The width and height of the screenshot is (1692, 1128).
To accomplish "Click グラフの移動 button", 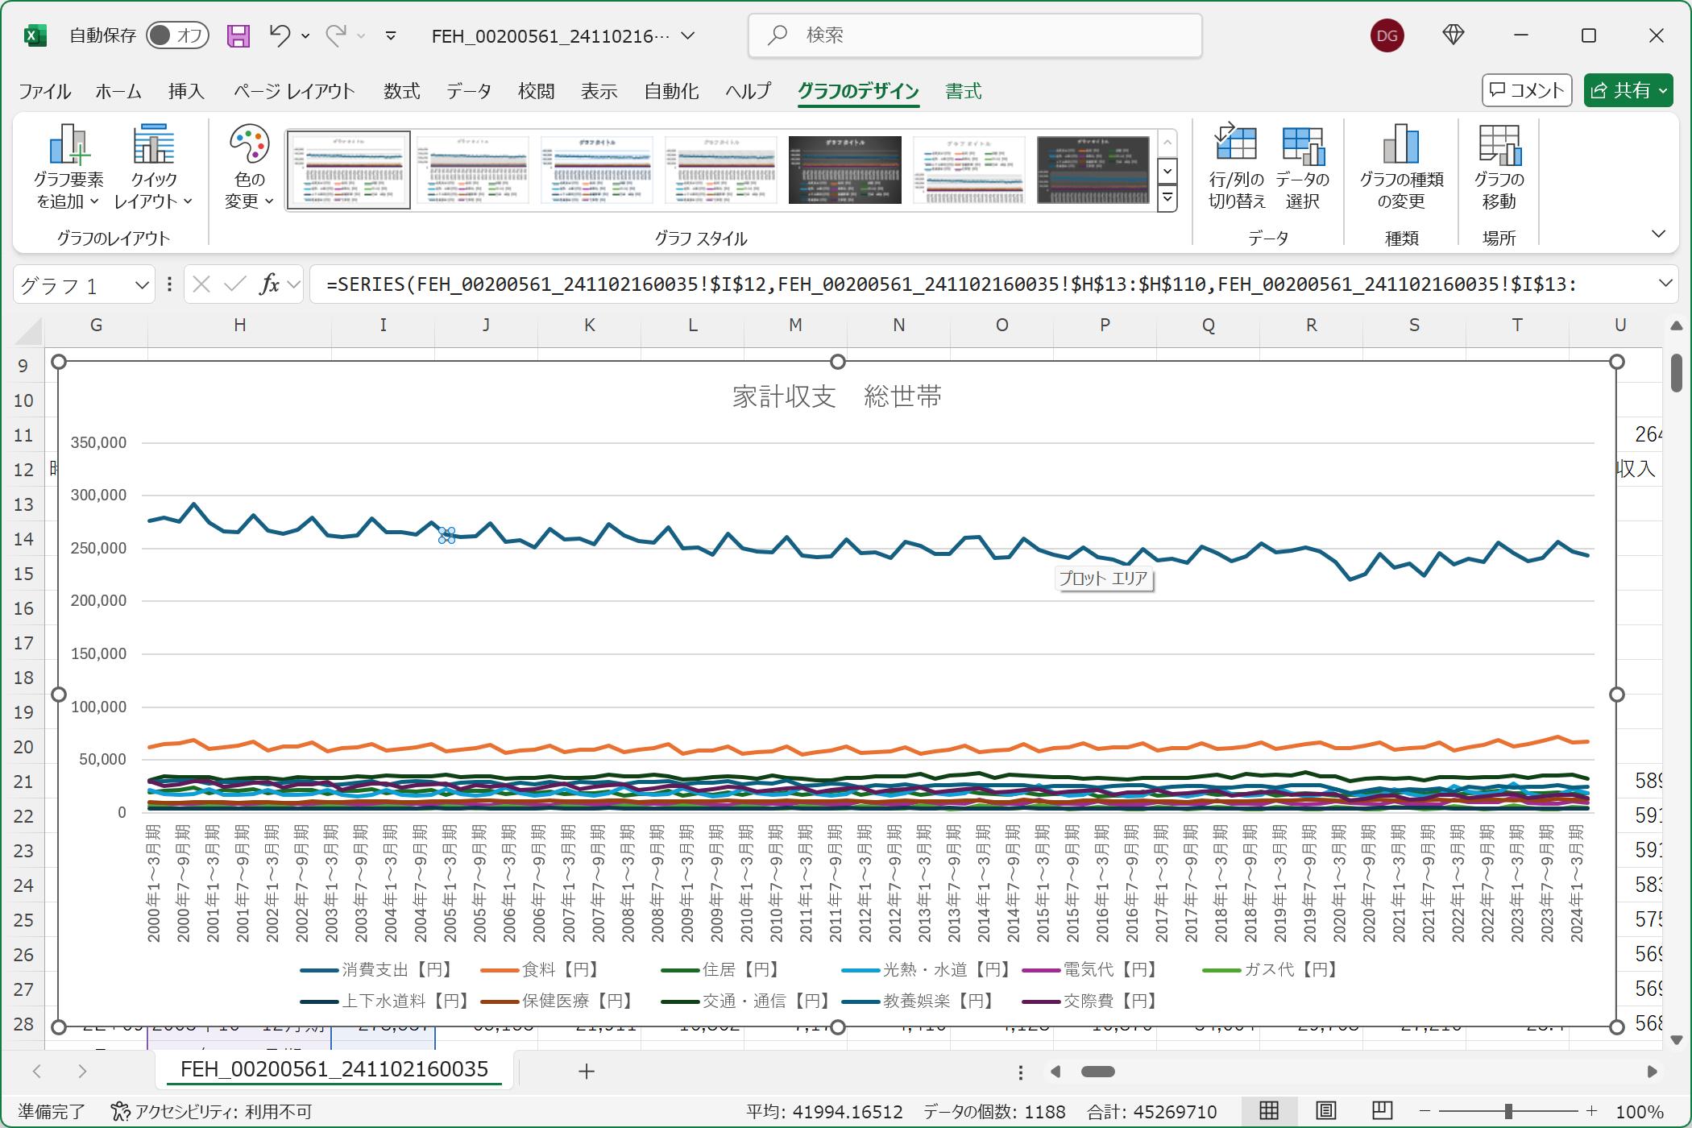I will click(x=1499, y=167).
